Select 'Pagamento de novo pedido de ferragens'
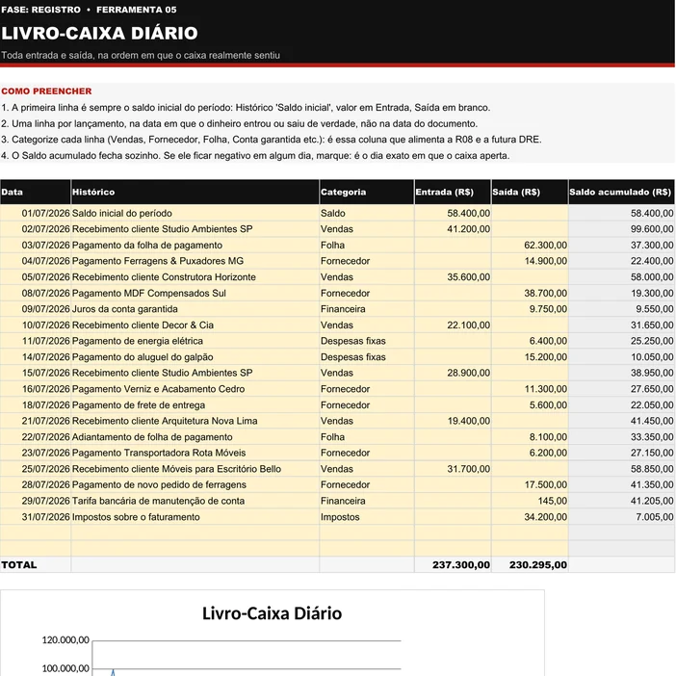This screenshot has width=676, height=676. tap(195, 484)
